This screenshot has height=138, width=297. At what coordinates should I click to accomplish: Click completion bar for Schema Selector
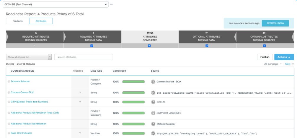tap(133, 82)
